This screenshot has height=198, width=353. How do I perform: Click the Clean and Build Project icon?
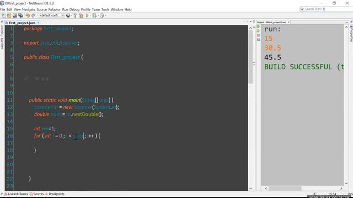pyautogui.click(x=81, y=15)
